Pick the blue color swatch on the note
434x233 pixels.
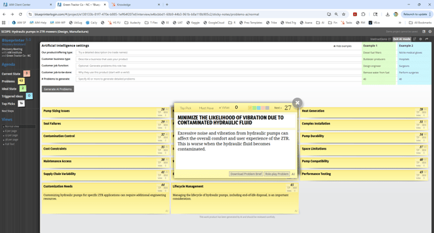[x=259, y=108]
